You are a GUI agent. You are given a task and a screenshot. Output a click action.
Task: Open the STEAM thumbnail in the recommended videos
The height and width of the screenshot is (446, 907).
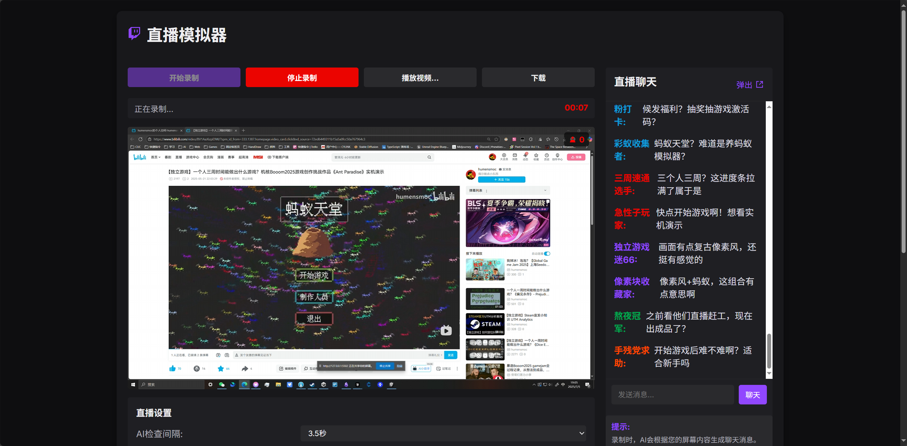click(485, 324)
